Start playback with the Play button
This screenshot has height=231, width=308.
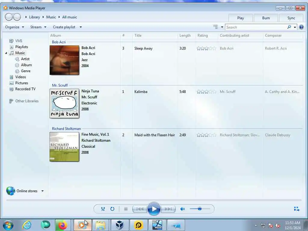click(x=154, y=209)
